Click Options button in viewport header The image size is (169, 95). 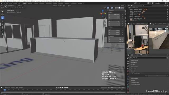[123, 6]
